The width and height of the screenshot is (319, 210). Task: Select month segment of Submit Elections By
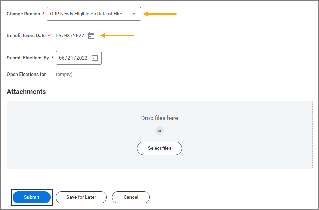pos(62,58)
